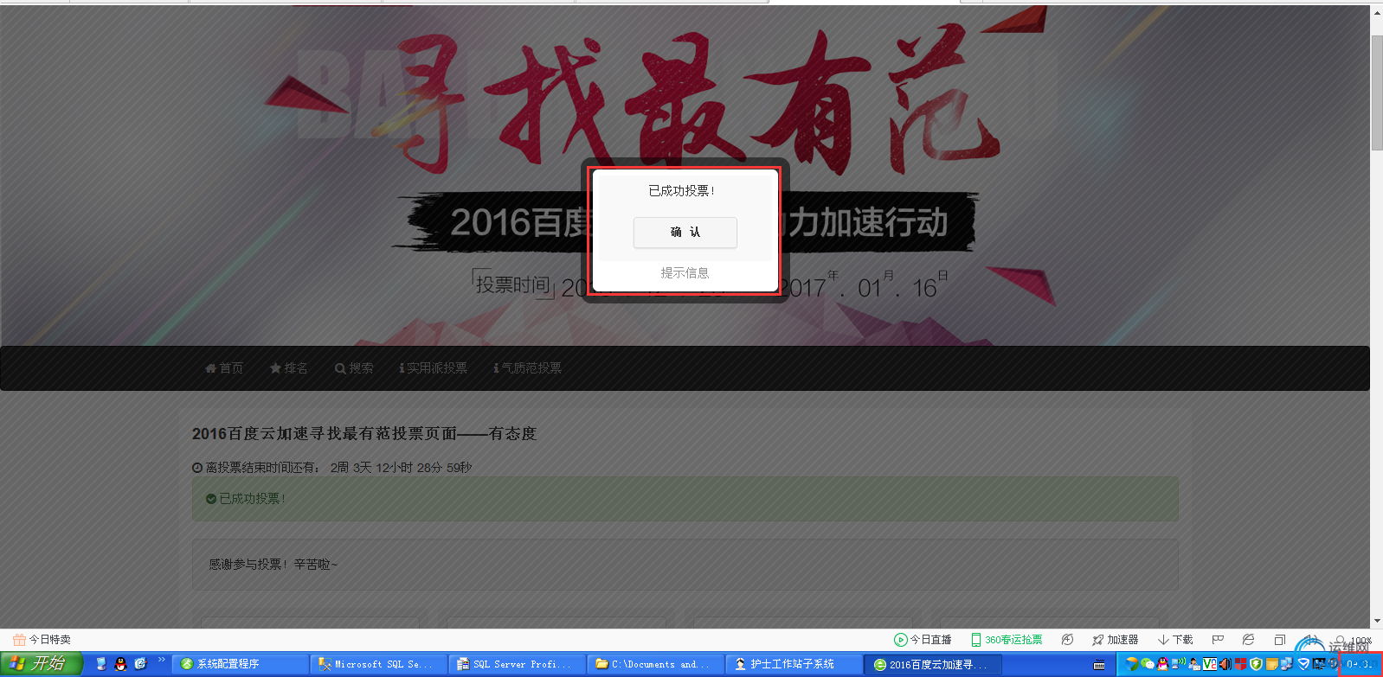Image resolution: width=1383 pixels, height=677 pixels.
Task: Click the show desktop quick launch icon
Action: point(101,664)
